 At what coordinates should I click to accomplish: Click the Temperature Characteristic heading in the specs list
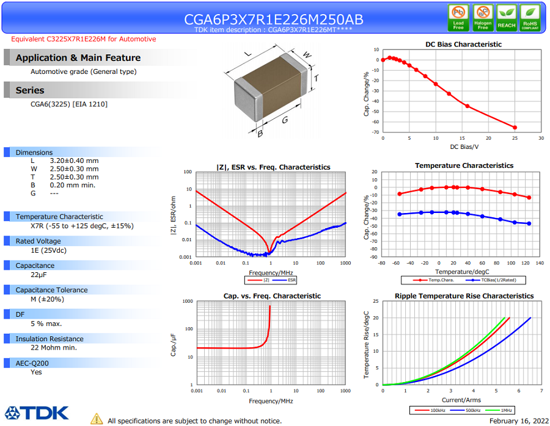[x=59, y=217]
